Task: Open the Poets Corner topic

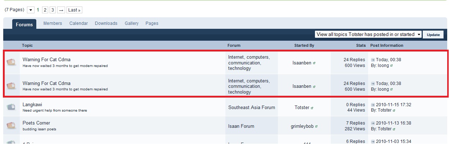Action: (x=36, y=123)
